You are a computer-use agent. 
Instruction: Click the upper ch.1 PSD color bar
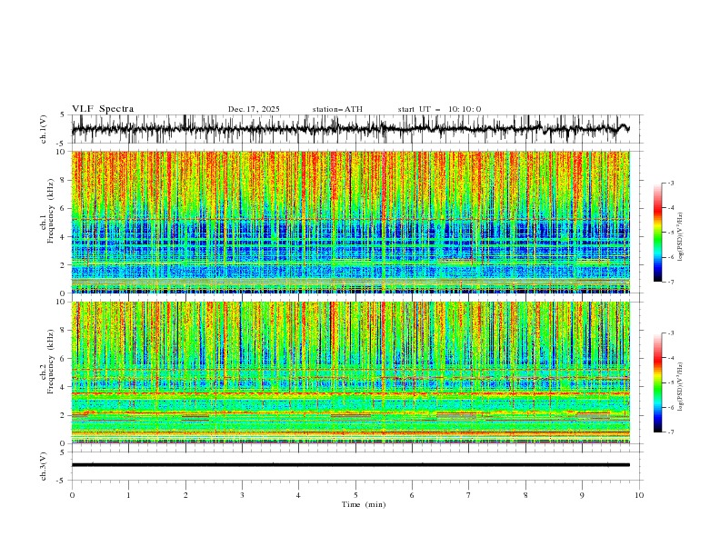[x=657, y=233]
